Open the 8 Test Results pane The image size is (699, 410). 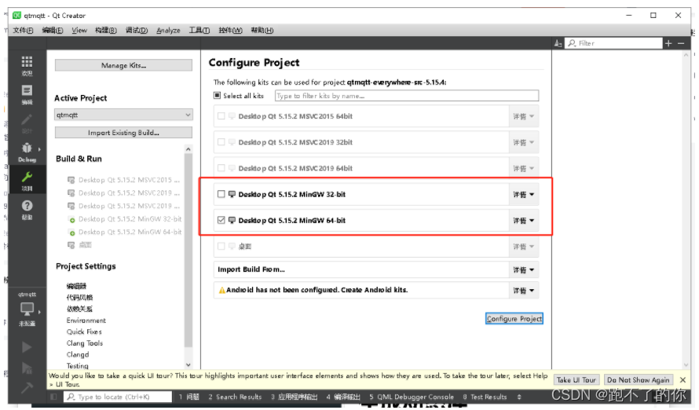[485, 397]
